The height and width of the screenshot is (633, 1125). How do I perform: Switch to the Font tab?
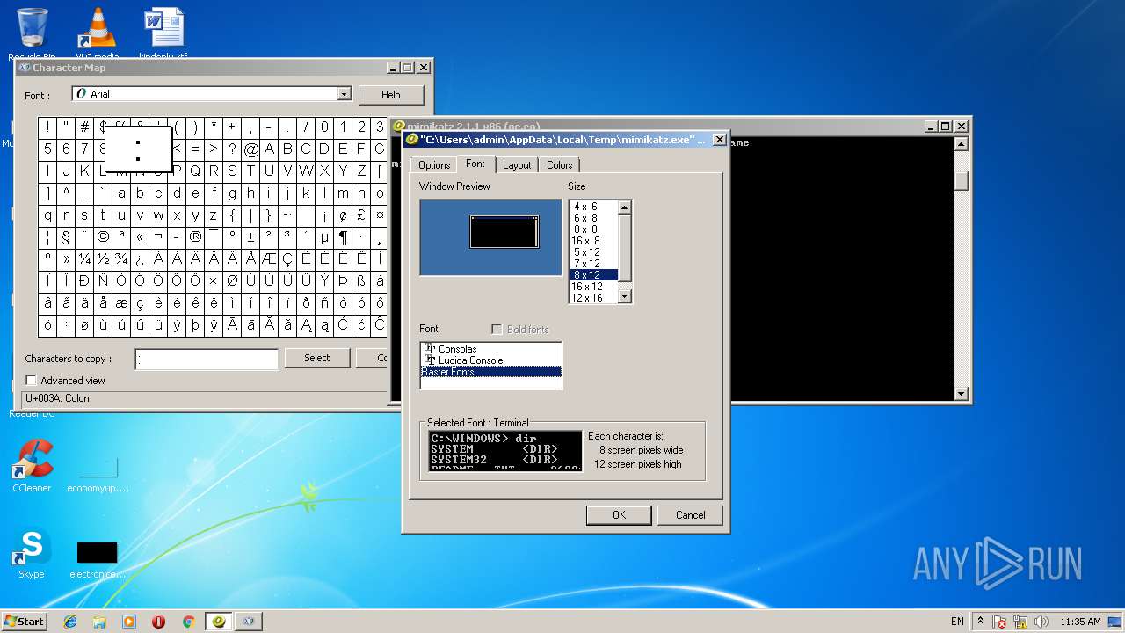click(475, 164)
